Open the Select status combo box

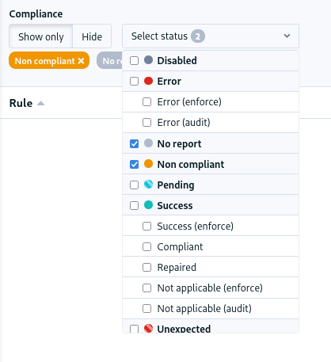point(211,36)
